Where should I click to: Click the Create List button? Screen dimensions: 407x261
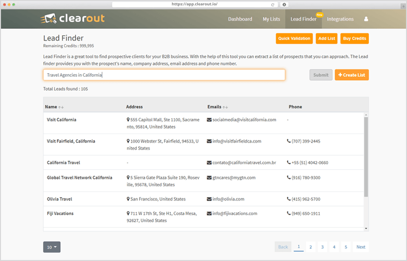[352, 75]
